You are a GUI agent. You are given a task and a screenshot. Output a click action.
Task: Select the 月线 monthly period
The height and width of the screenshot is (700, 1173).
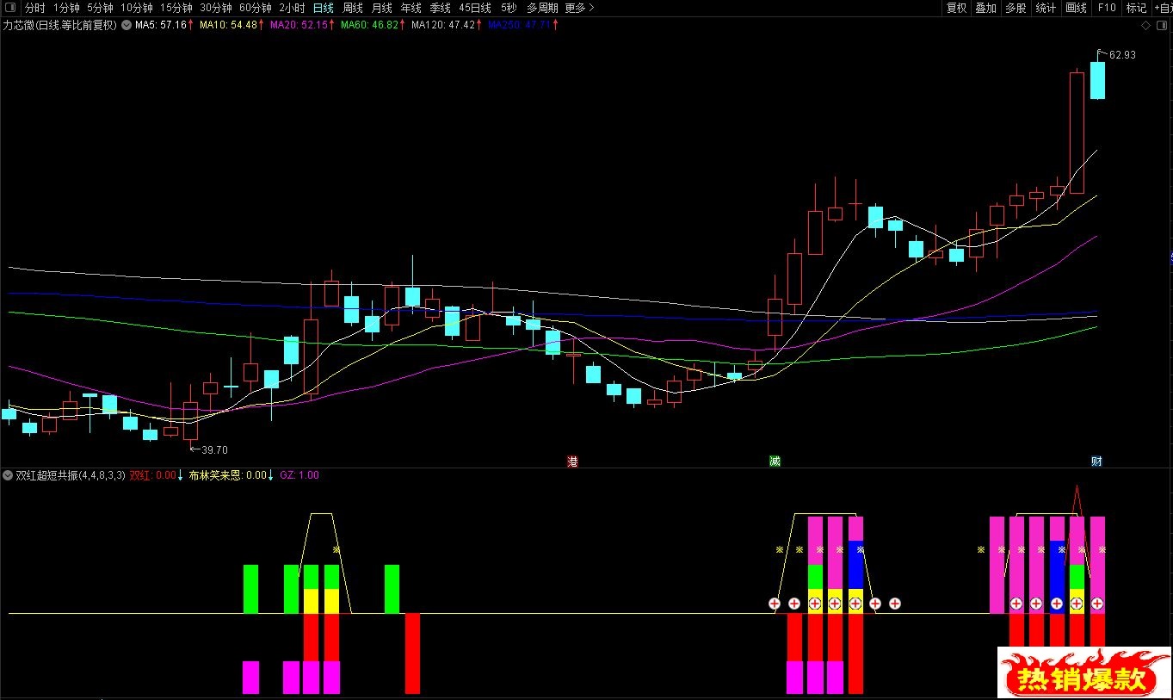[381, 8]
